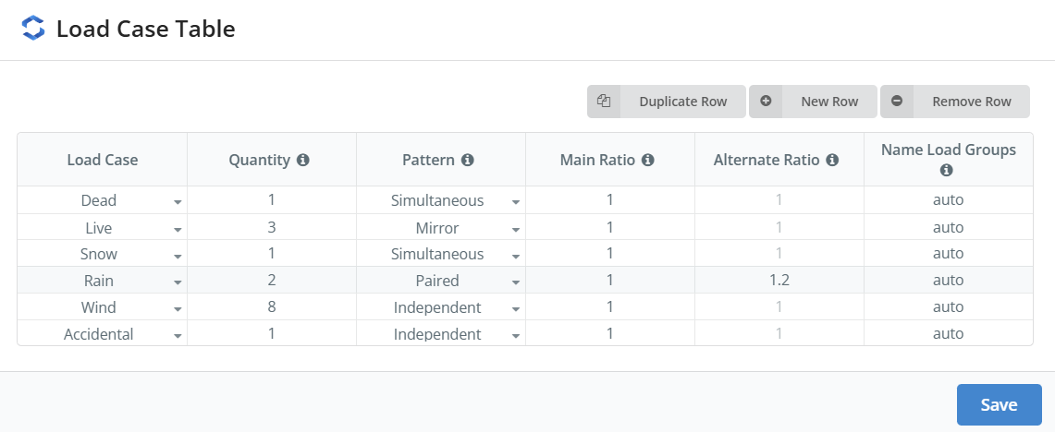1055x432 pixels.
Task: Select the Live row main ratio cell
Action: click(x=609, y=227)
